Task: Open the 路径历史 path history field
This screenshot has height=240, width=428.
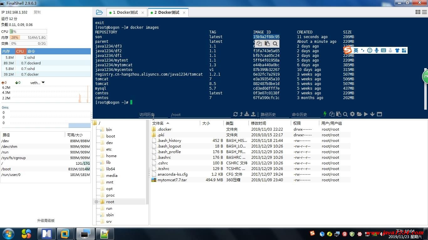Action: [x=274, y=115]
